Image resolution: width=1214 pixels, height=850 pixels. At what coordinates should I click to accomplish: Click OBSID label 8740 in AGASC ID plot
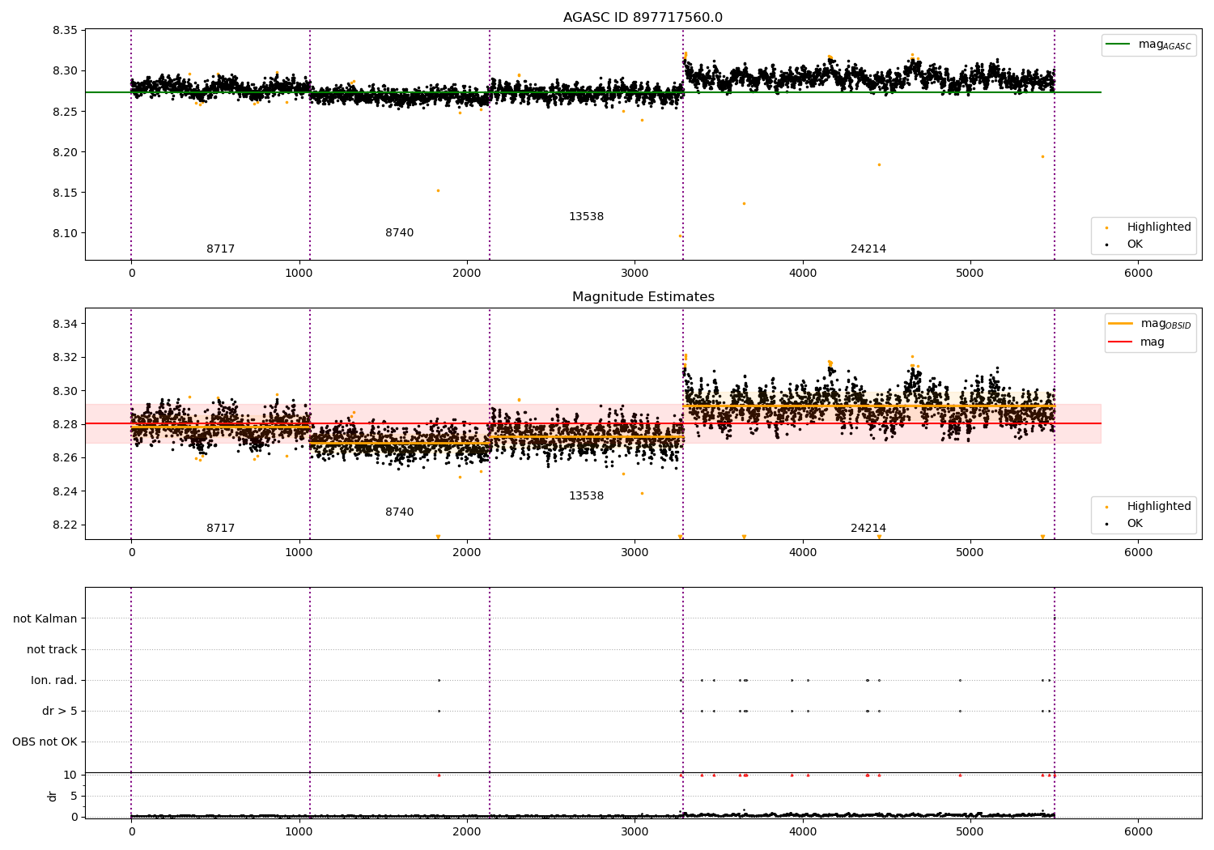click(x=399, y=233)
